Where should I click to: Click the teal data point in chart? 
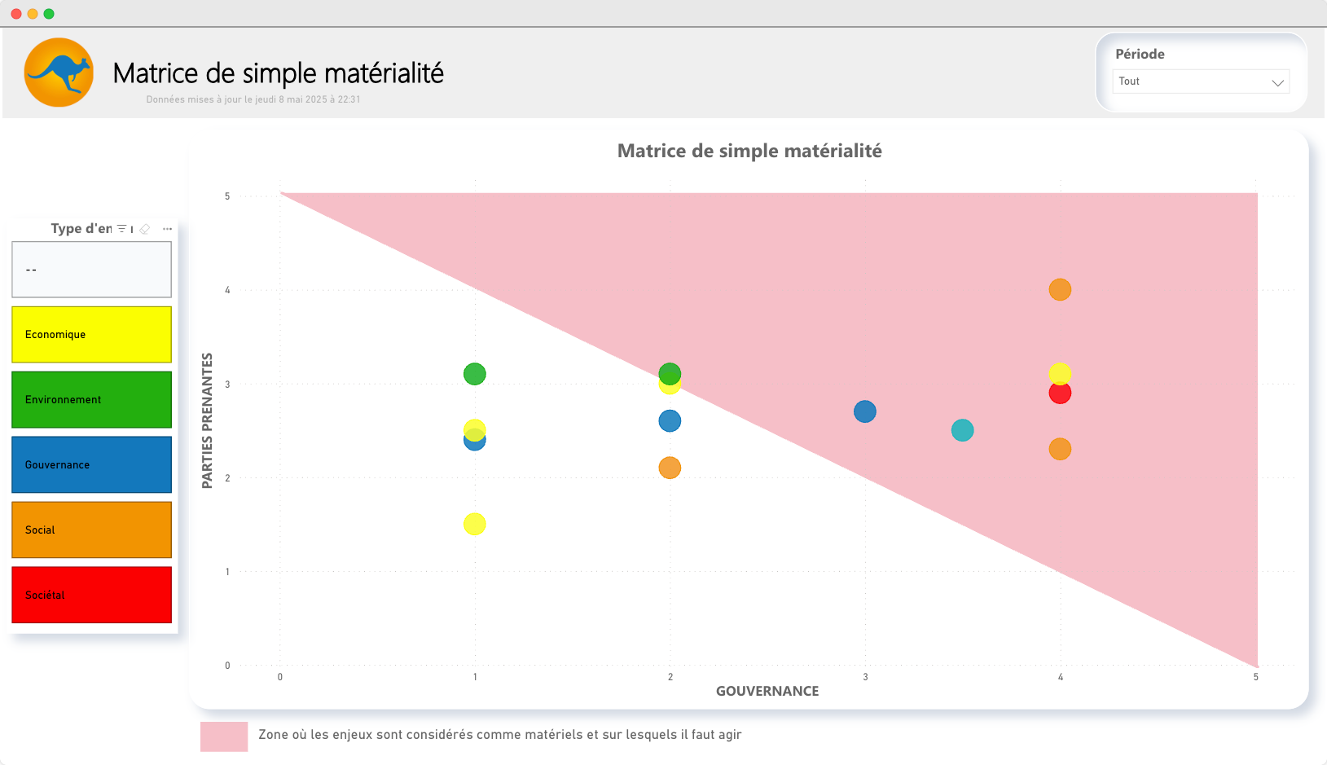(x=962, y=430)
